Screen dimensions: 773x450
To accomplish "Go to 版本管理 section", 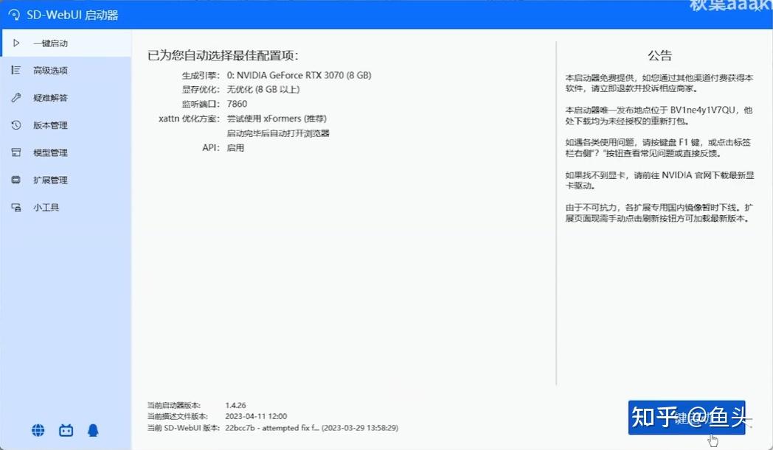I will [x=66, y=125].
